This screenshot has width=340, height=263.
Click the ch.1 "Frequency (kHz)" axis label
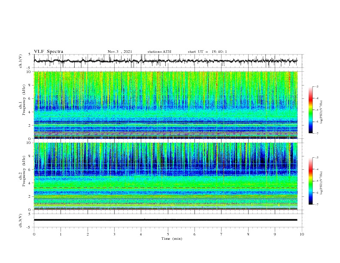click(24, 100)
